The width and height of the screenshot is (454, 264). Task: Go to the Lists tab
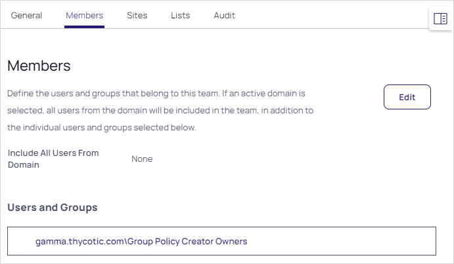coord(181,15)
